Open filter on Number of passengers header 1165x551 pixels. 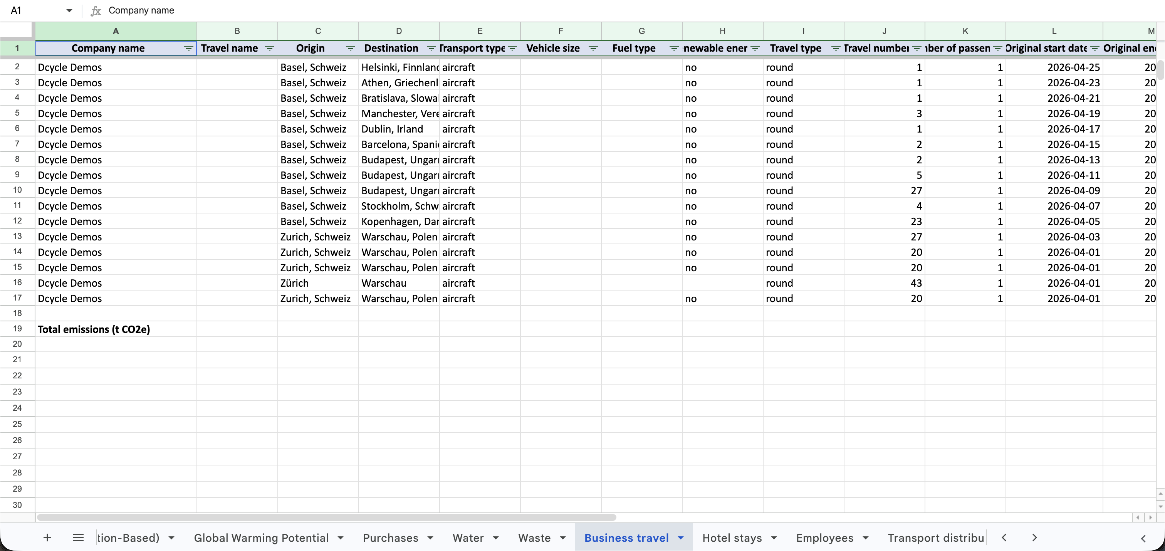click(x=998, y=49)
